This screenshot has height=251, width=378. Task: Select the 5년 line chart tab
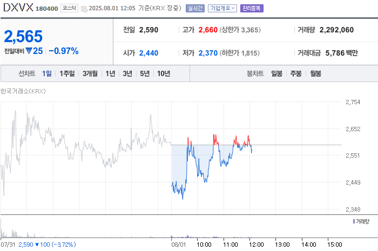coord(145,73)
